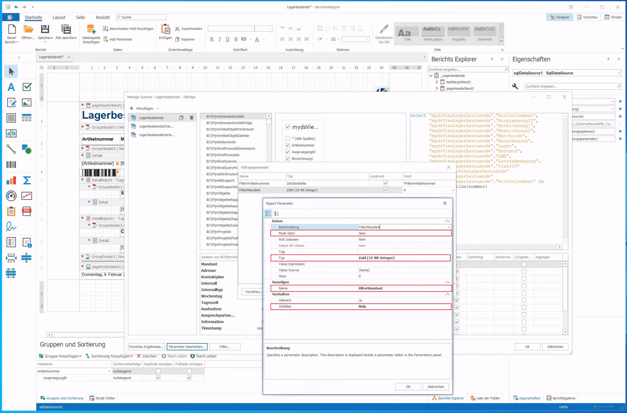Delete the Lagerbestaende query with trash icon
The width and height of the screenshot is (627, 413).
(x=192, y=118)
